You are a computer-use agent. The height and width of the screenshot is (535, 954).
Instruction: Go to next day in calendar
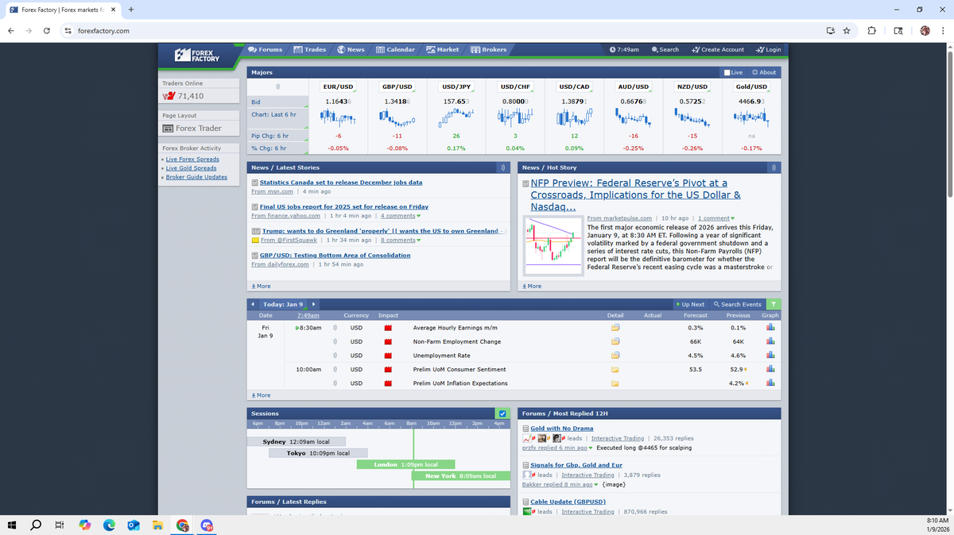[314, 304]
